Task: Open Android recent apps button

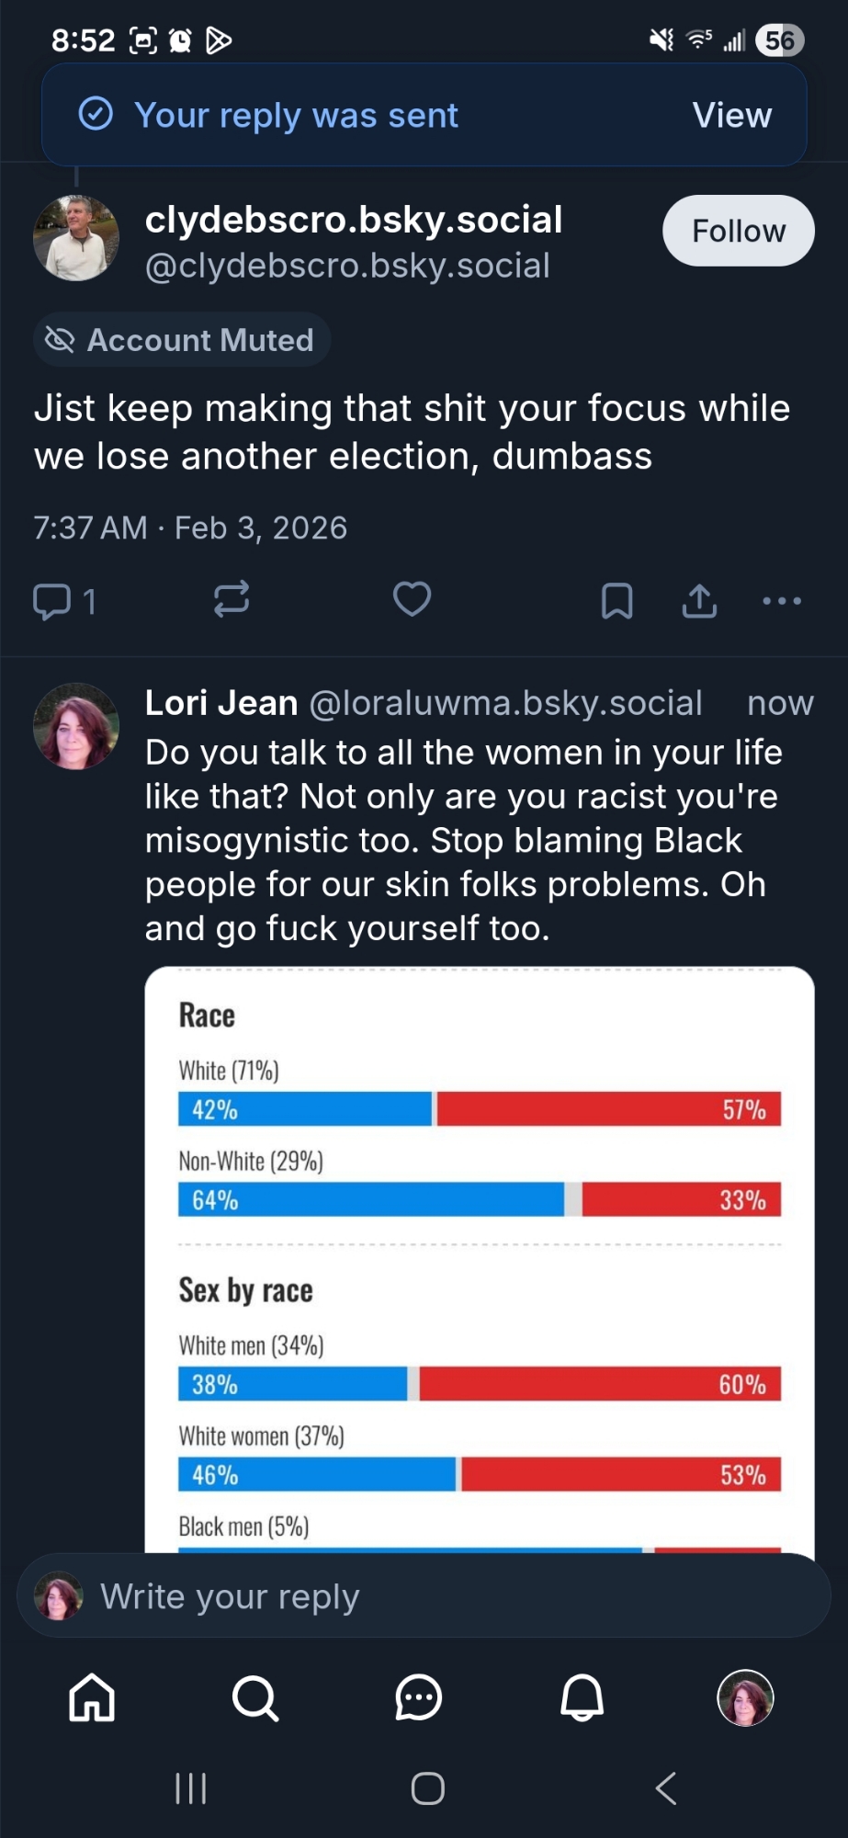Action: [x=190, y=1788]
